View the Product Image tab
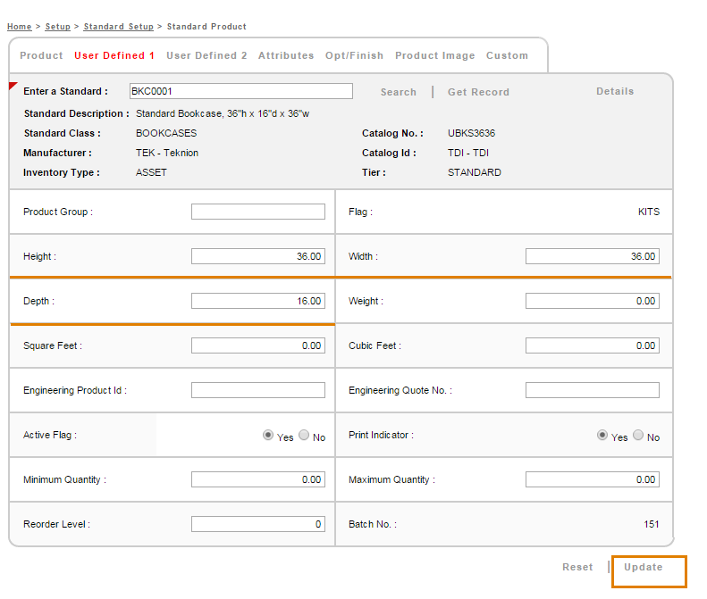 point(434,55)
